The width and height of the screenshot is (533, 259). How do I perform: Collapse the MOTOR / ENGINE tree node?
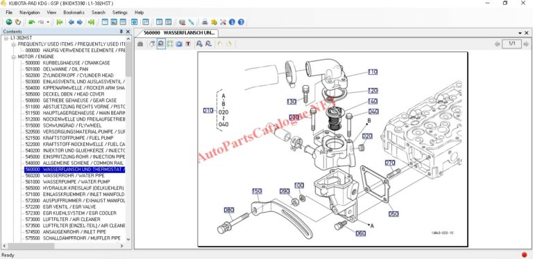[14, 57]
